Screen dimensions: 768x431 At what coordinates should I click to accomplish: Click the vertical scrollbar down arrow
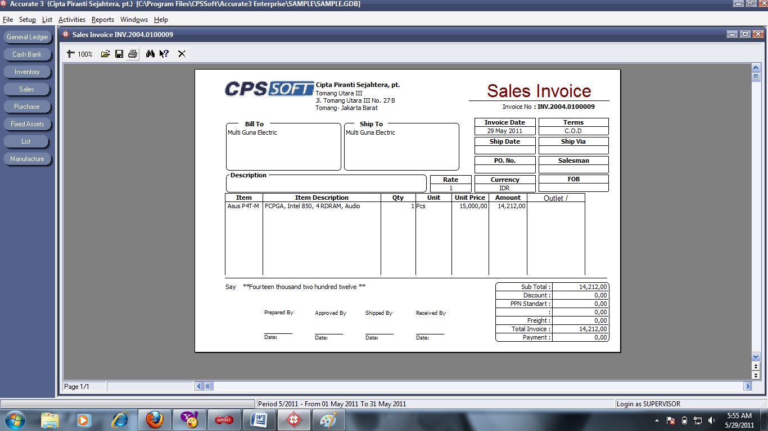tap(756, 357)
